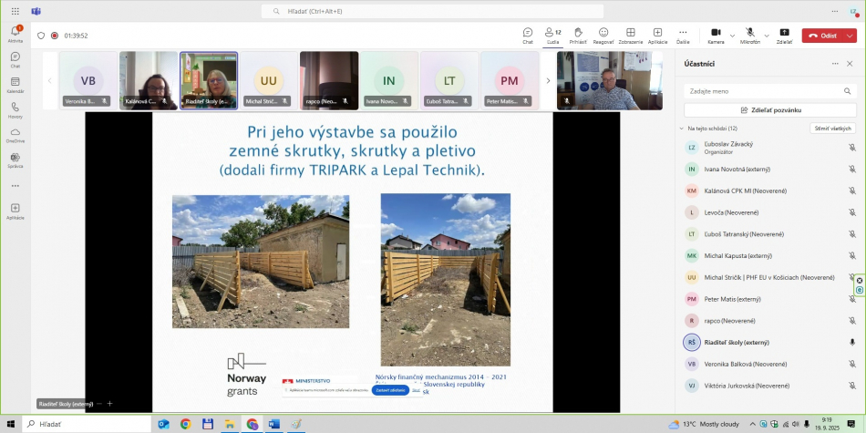Open more options in Účastníci panel header
The width and height of the screenshot is (866, 433).
click(834, 64)
